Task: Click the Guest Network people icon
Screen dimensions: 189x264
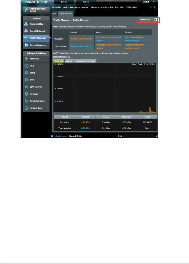Action: [26, 31]
